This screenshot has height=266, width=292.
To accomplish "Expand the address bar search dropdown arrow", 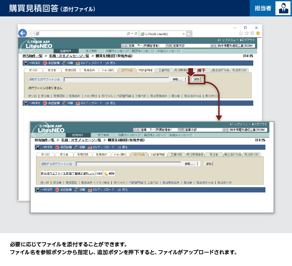I will point(132,33).
